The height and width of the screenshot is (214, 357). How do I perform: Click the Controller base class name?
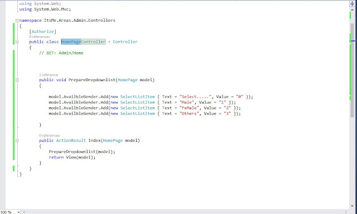coord(125,42)
